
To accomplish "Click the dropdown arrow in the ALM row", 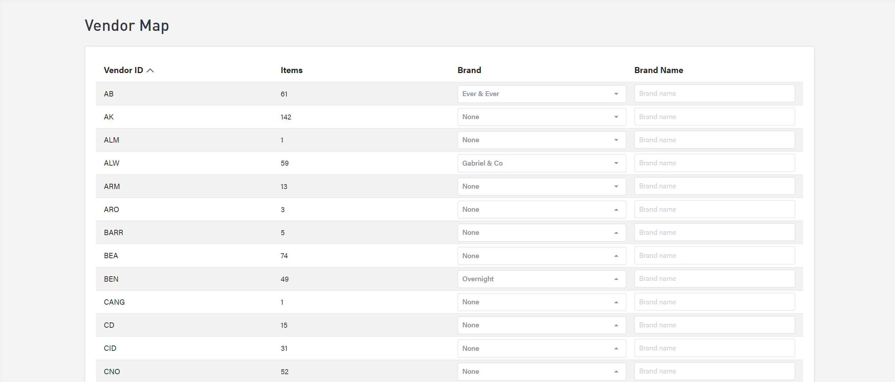I will click(616, 140).
